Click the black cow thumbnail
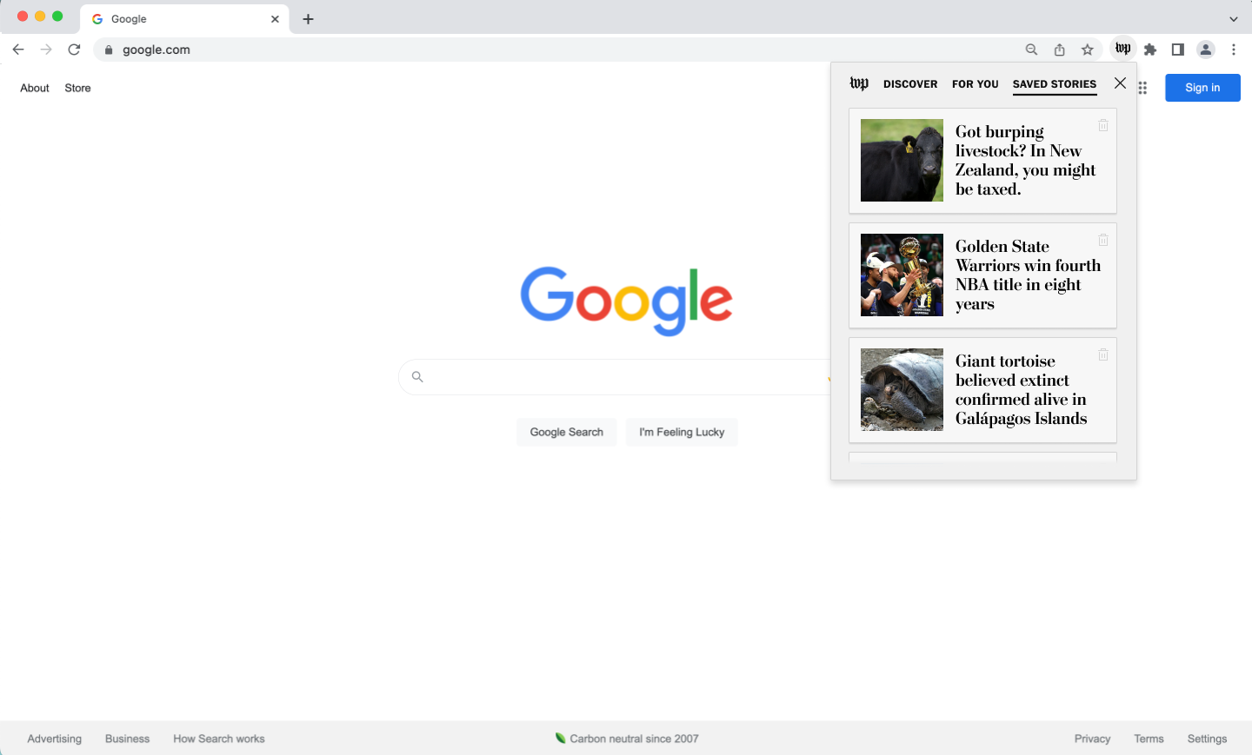This screenshot has width=1252, height=755. [902, 161]
